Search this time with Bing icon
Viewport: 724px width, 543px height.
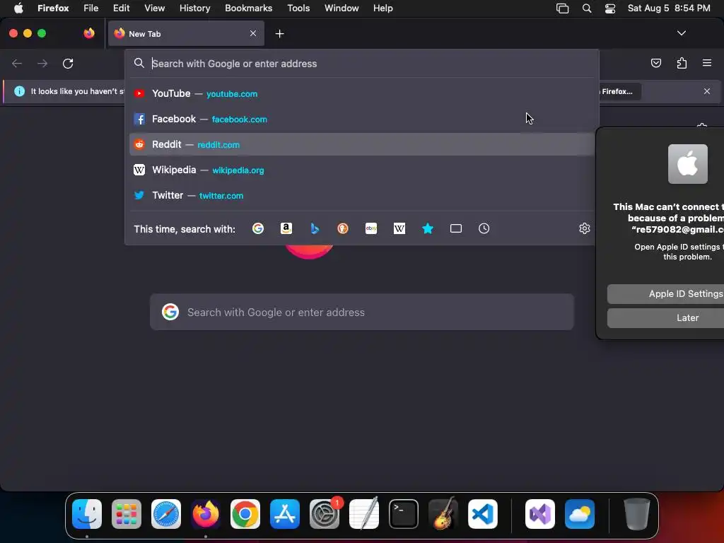tap(315, 228)
